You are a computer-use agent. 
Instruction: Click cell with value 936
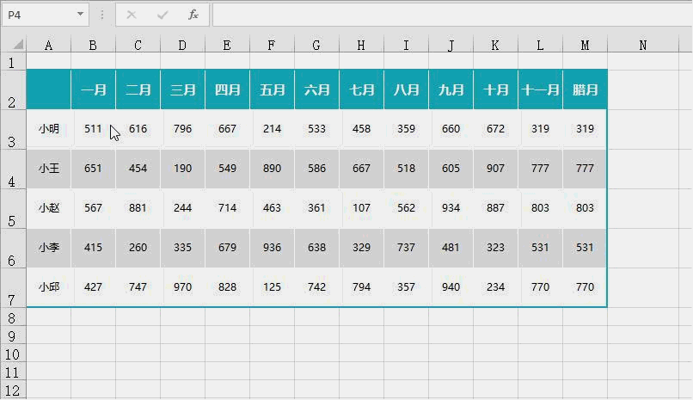tap(272, 248)
